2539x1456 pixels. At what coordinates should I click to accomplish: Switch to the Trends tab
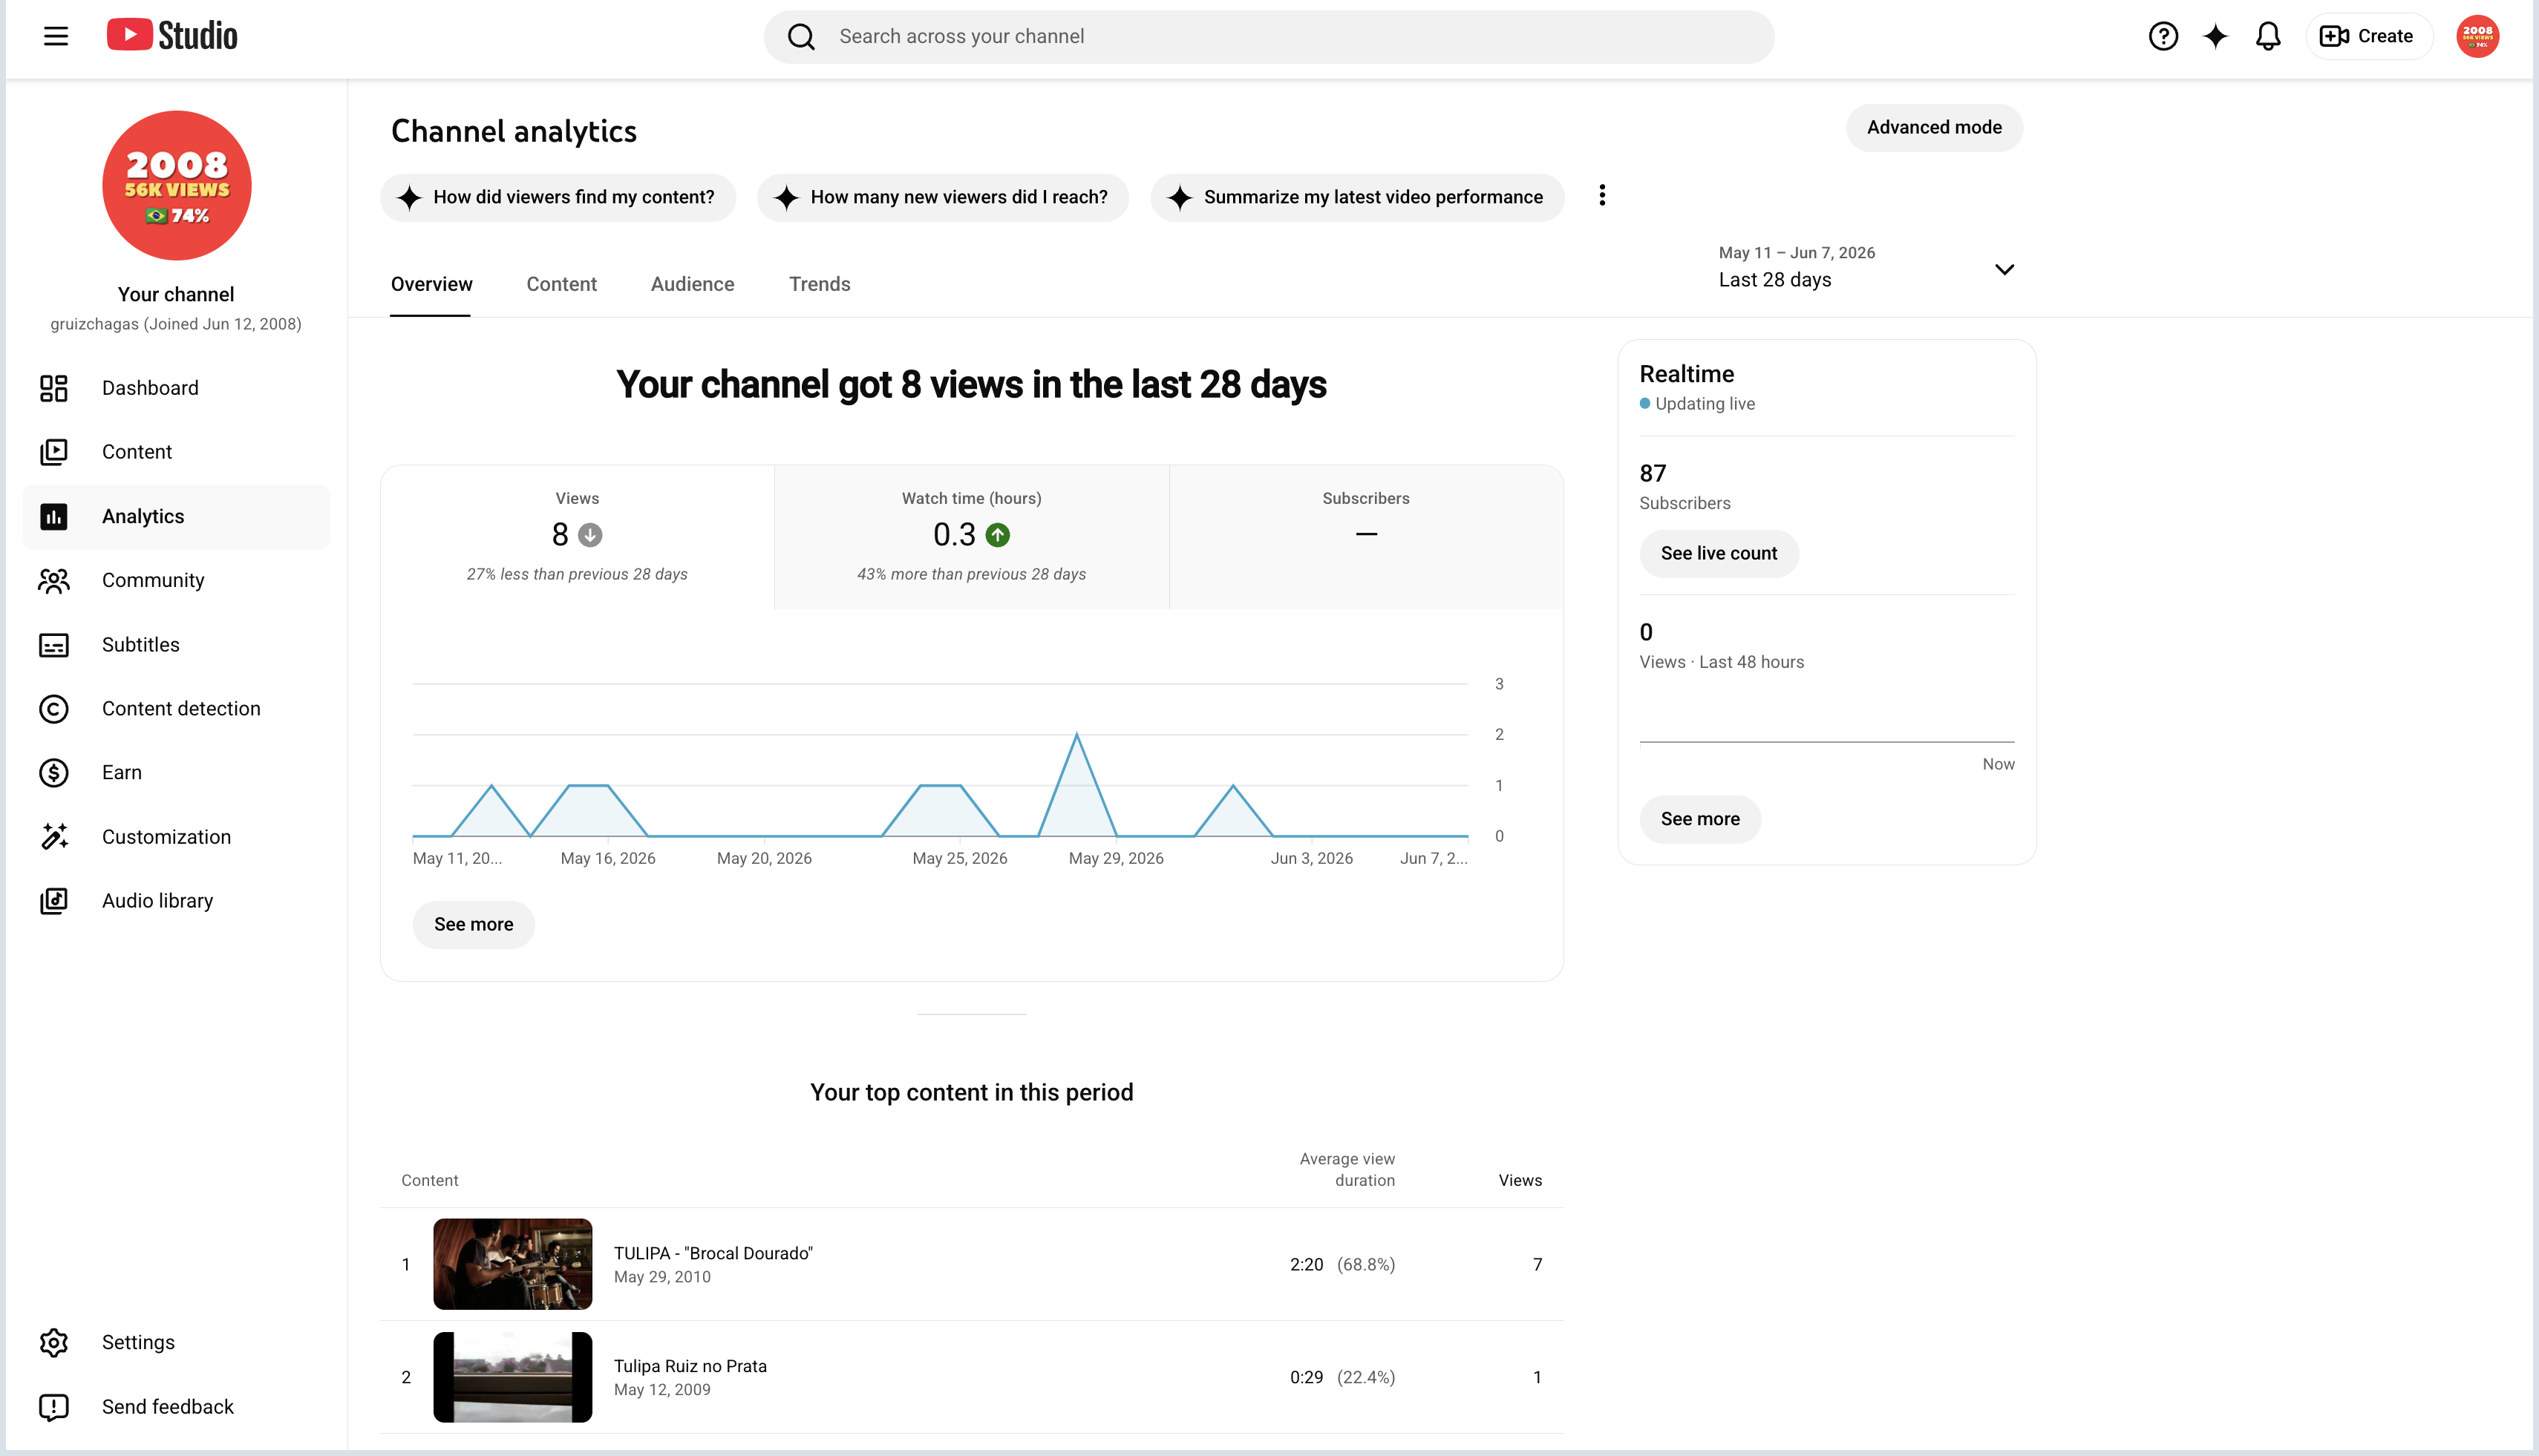click(x=820, y=284)
